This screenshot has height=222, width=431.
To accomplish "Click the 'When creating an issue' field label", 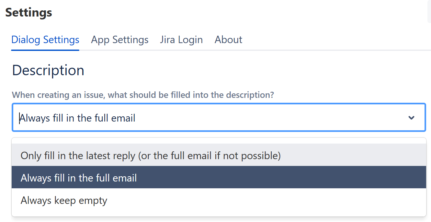I will click(x=143, y=95).
